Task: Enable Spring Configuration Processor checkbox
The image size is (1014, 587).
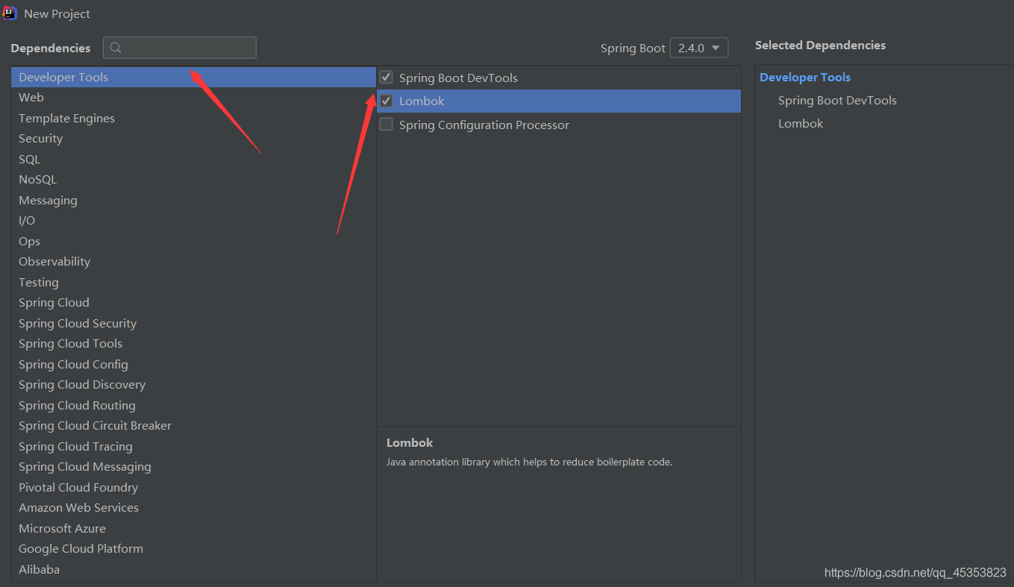Action: click(x=386, y=125)
